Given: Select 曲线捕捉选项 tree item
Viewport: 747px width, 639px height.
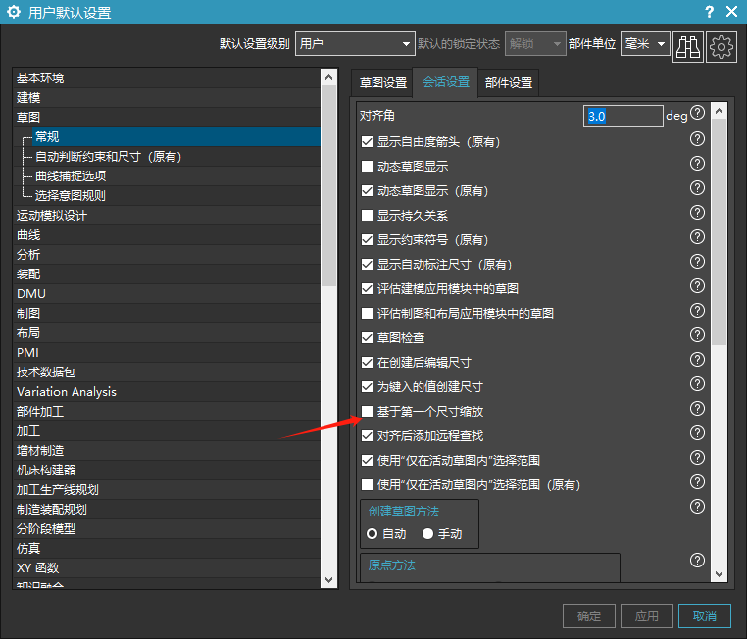Looking at the screenshot, I should (71, 175).
